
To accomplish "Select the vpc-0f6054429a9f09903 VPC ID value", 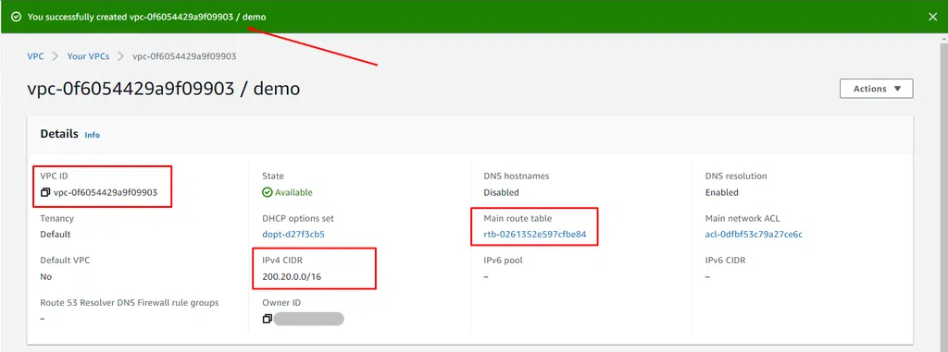I will 106,192.
